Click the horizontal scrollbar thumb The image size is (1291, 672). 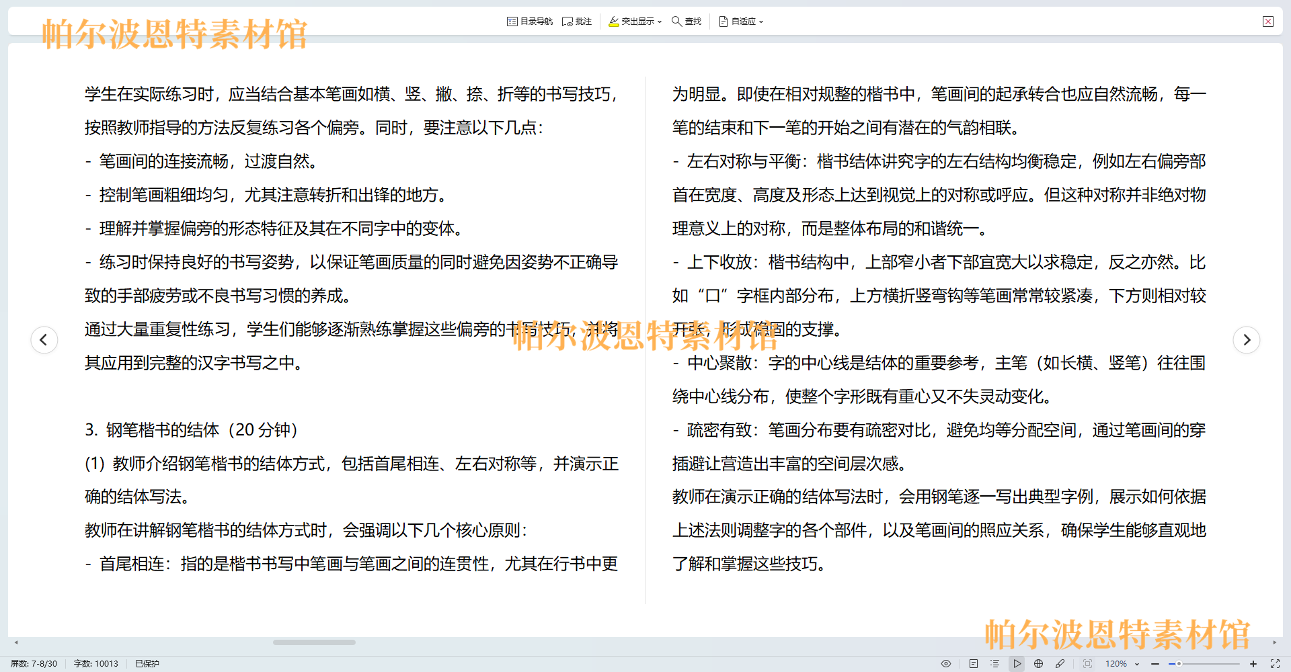[x=314, y=642]
